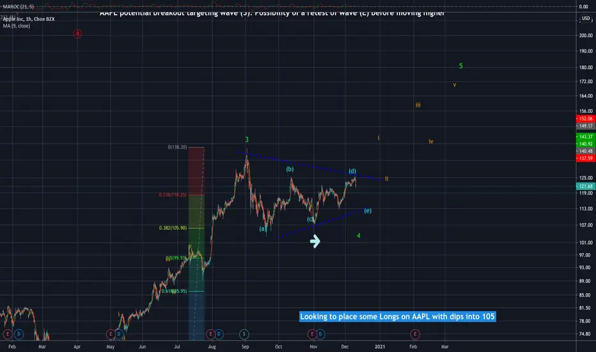Select the orange iii sub-wave label
Screen dimensions: 596x352
[418, 105]
